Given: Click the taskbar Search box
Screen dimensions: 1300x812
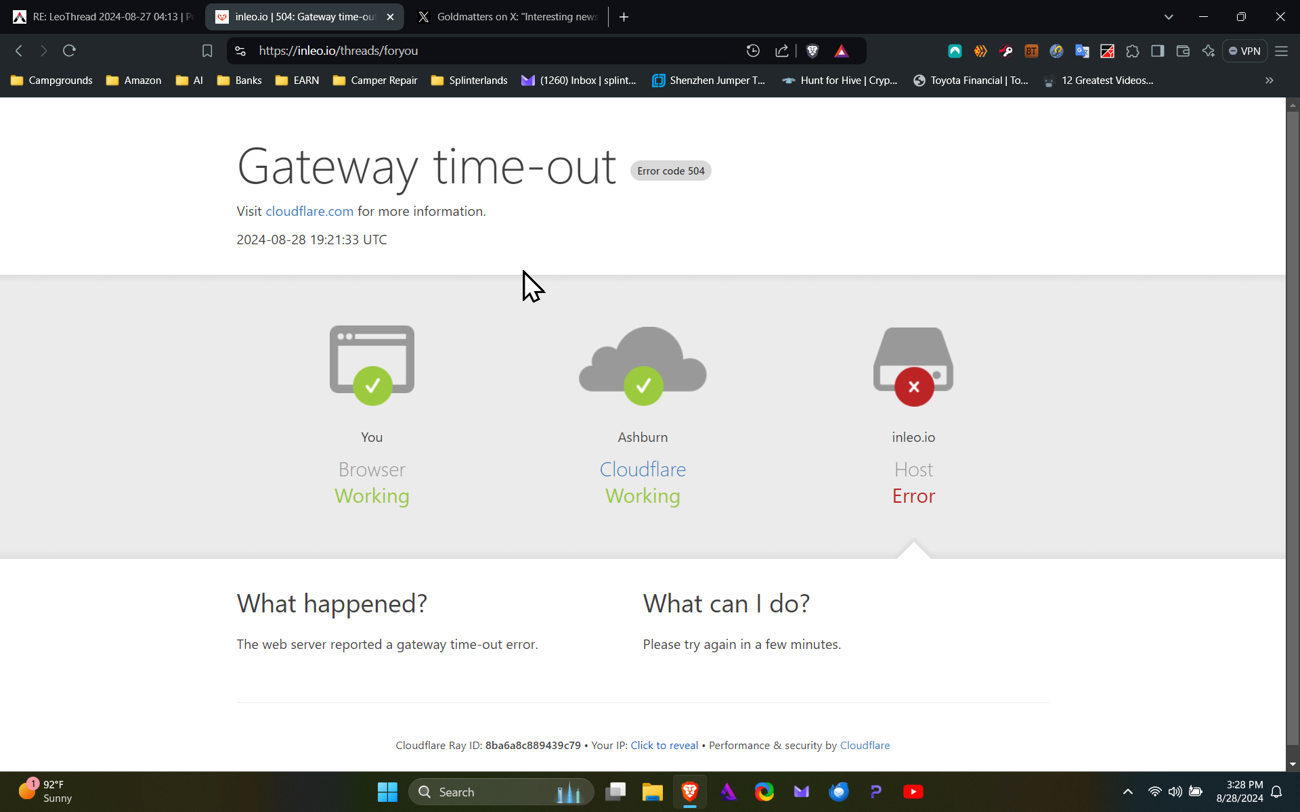Looking at the screenshot, I should point(501,792).
